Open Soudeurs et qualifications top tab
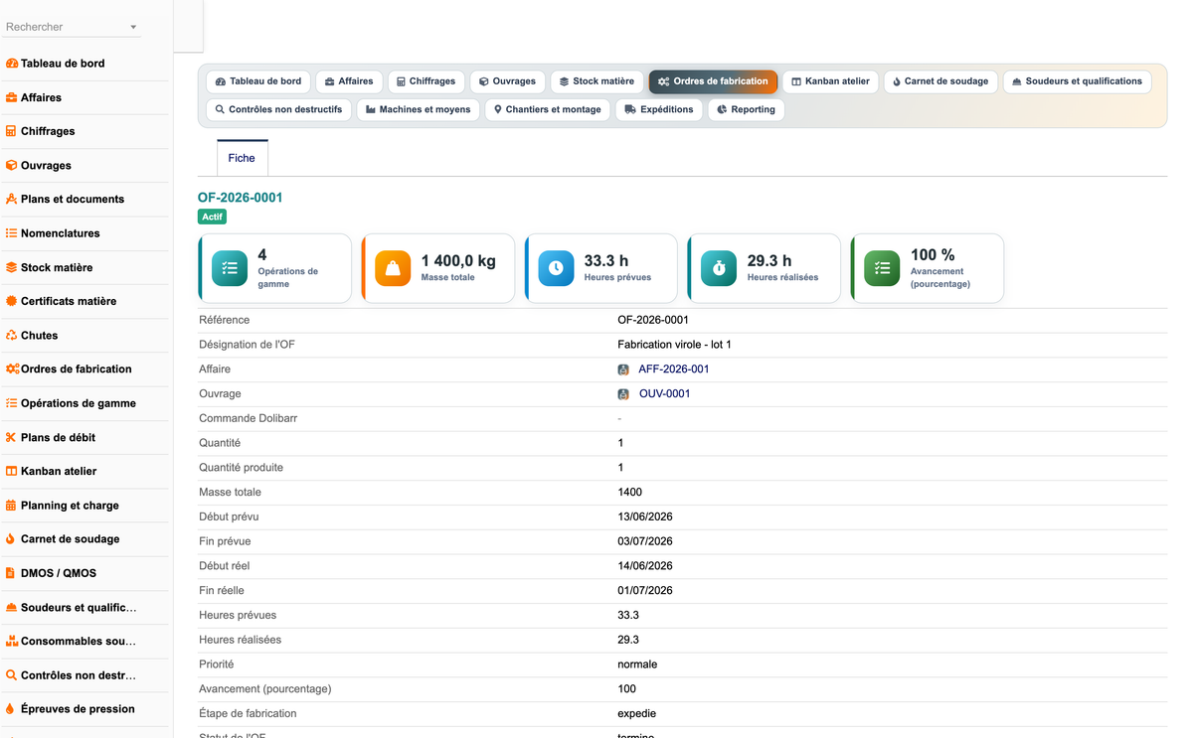Screen dimensions: 1193x738 (x=1078, y=81)
